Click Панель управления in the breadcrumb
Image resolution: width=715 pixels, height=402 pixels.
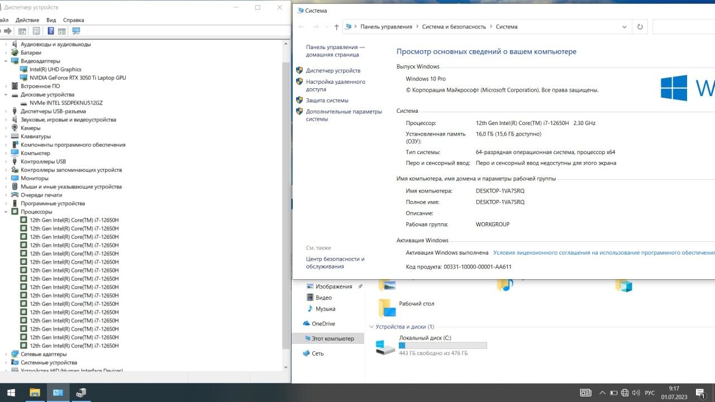point(386,27)
